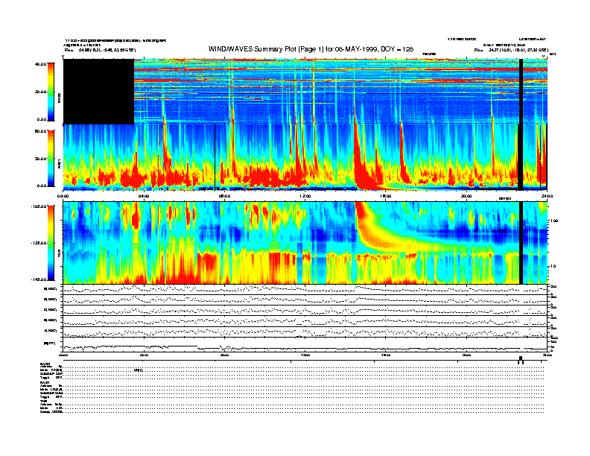This screenshot has width=590, height=456.
Task: Click the -105.00 label on TNR scale
Action: (39, 206)
